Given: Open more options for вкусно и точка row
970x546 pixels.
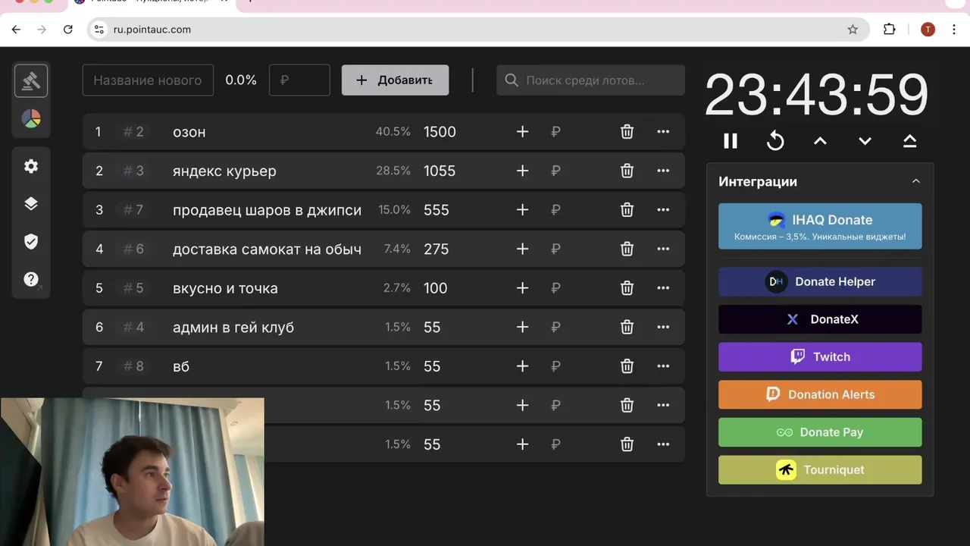Looking at the screenshot, I should (663, 288).
